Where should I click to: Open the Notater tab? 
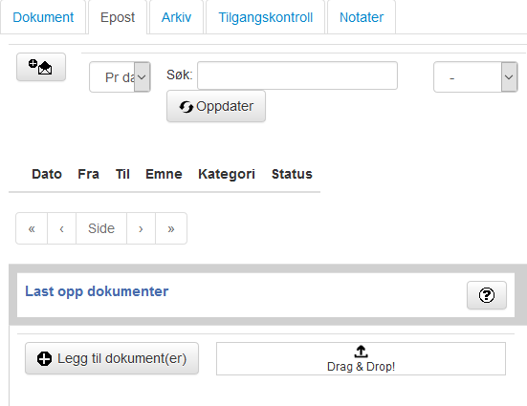[362, 17]
